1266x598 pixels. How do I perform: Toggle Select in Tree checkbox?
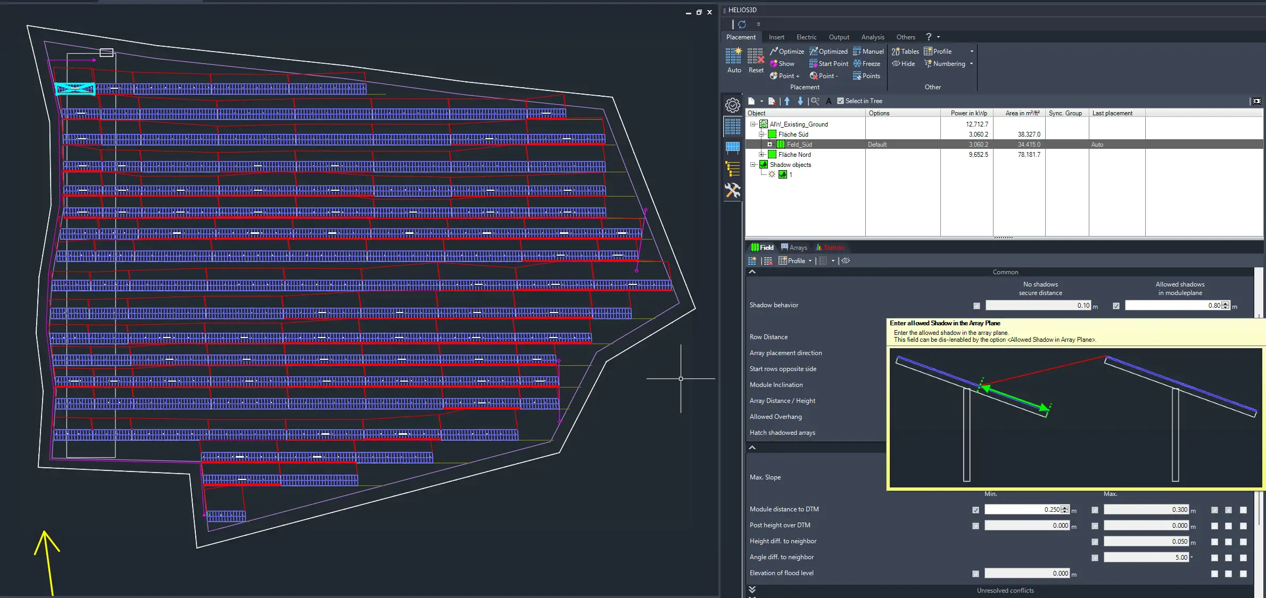[840, 101]
